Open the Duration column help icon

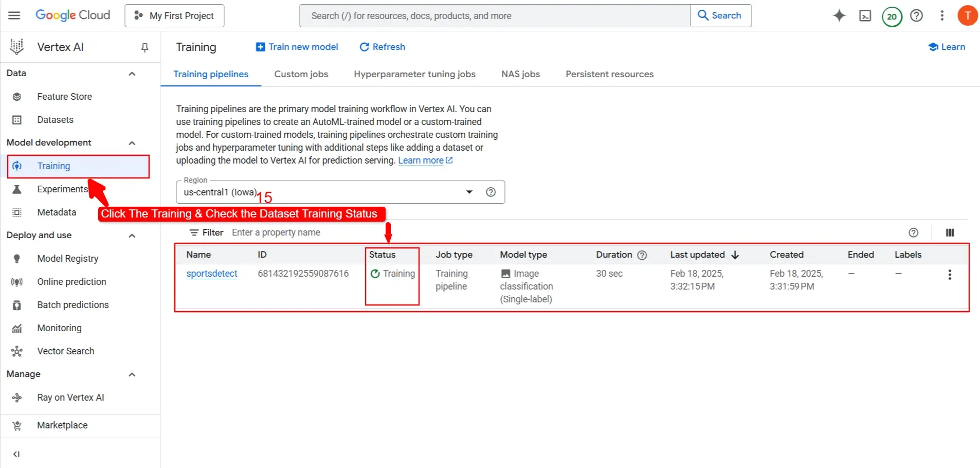(642, 255)
